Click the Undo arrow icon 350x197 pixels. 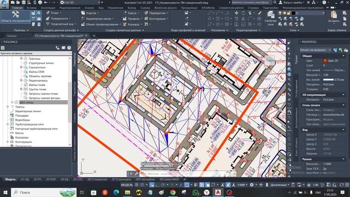[45, 2]
